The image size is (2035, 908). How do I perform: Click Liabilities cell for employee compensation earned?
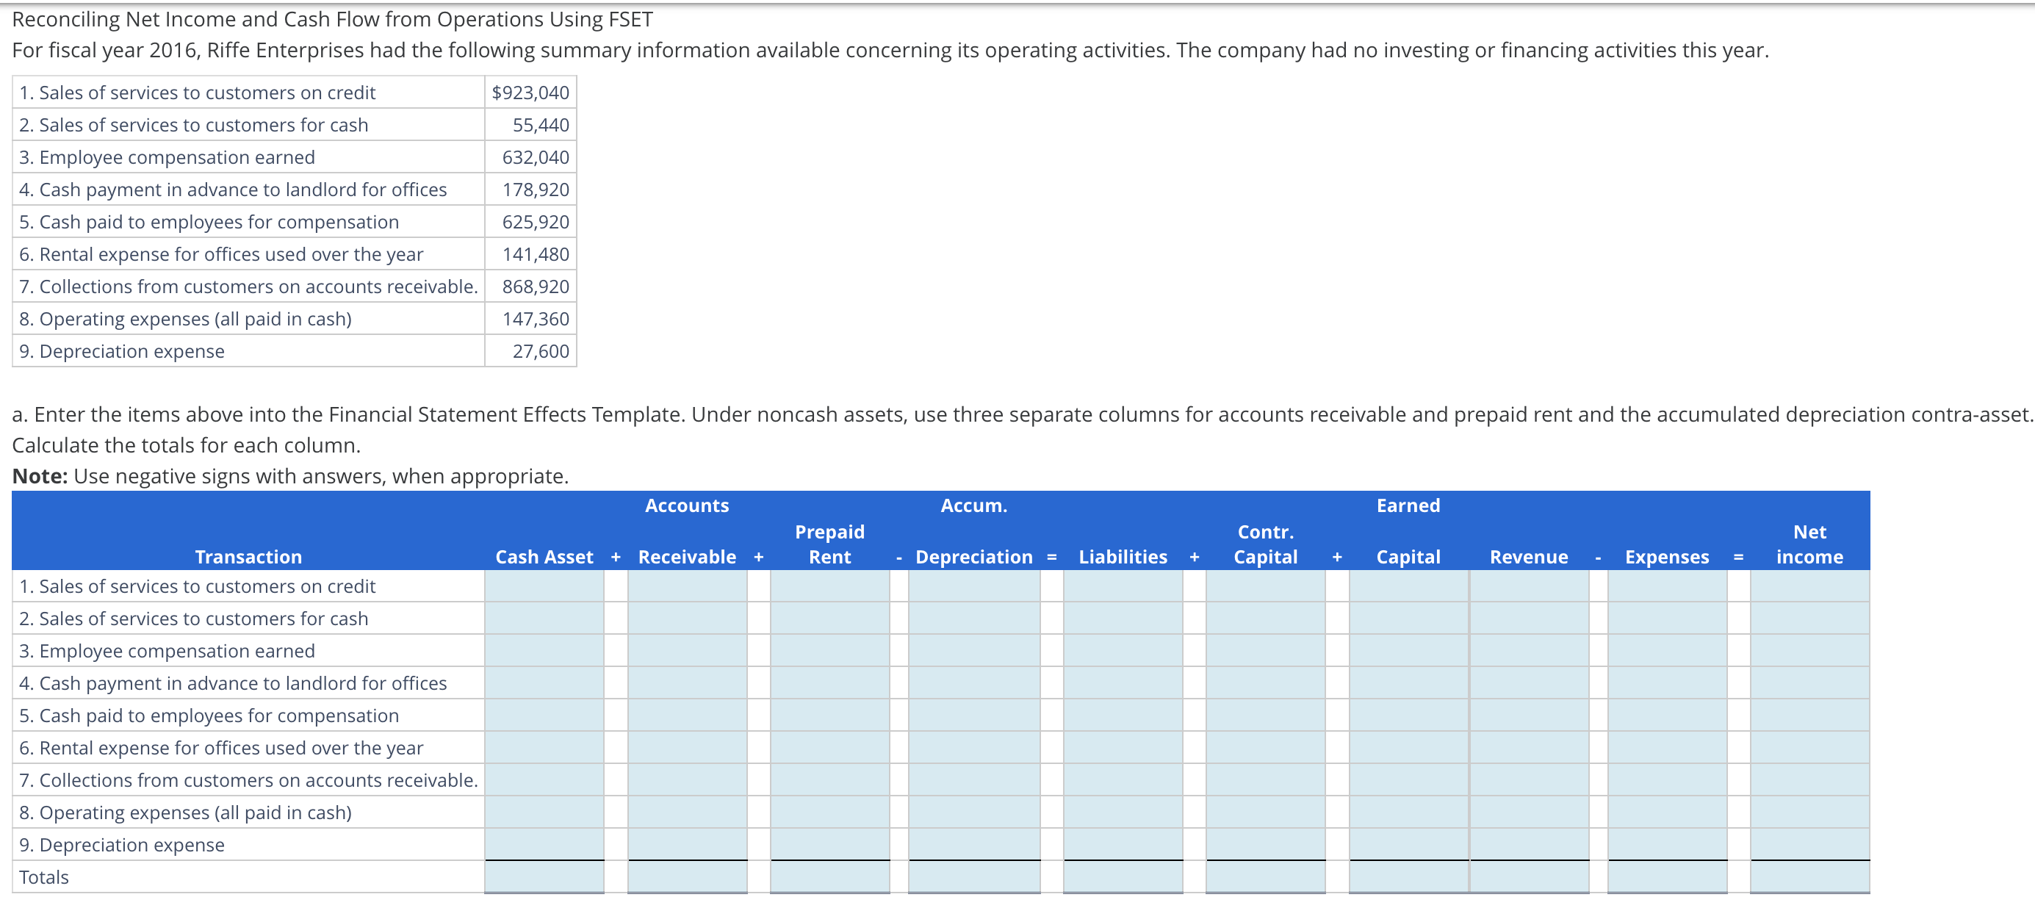pyautogui.click(x=1122, y=651)
